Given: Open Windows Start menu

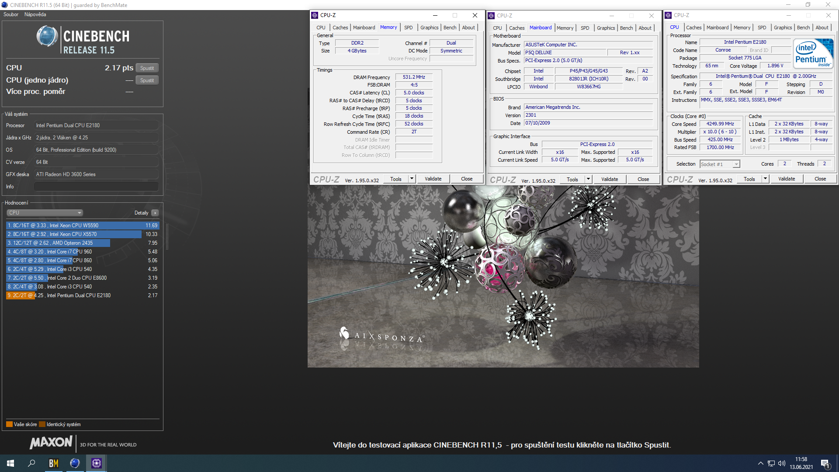Looking at the screenshot, I should coord(10,463).
